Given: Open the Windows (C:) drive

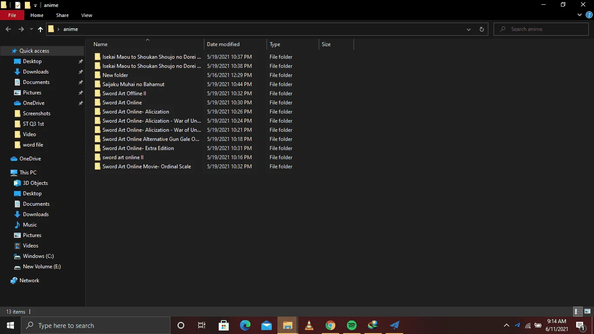Looking at the screenshot, I should point(38,256).
